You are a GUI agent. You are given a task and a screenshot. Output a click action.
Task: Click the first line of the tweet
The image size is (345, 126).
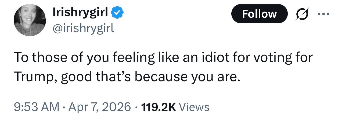[x=163, y=58]
